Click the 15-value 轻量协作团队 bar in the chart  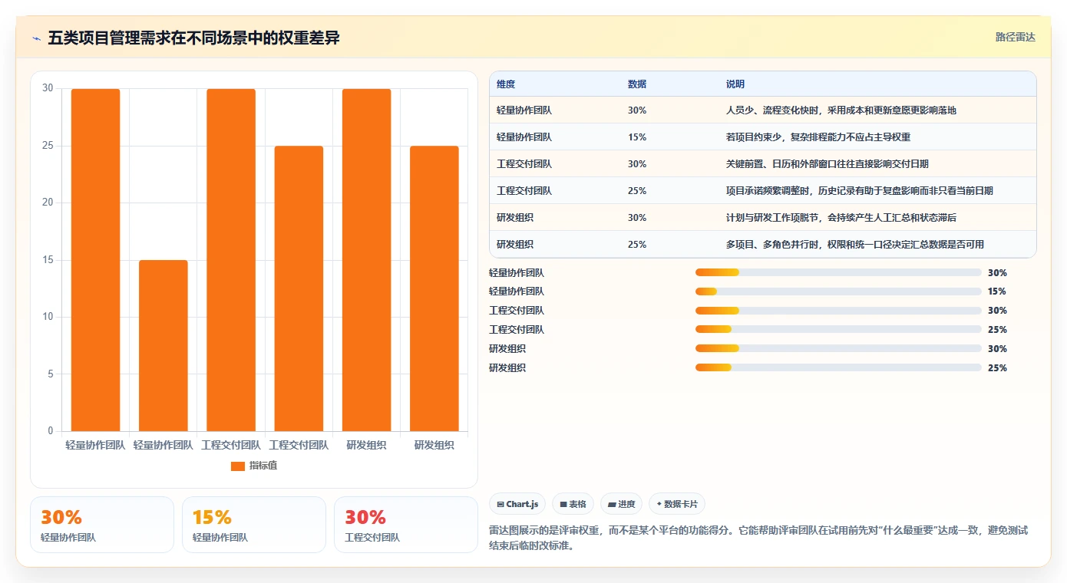(164, 345)
